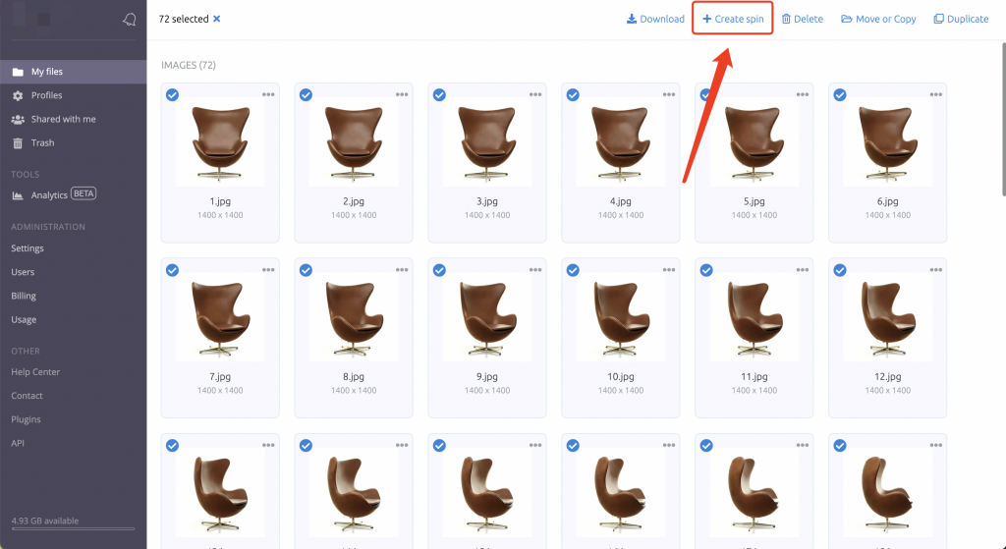
Task: Open the three-dot menu for 2.jpg
Action: tap(402, 95)
